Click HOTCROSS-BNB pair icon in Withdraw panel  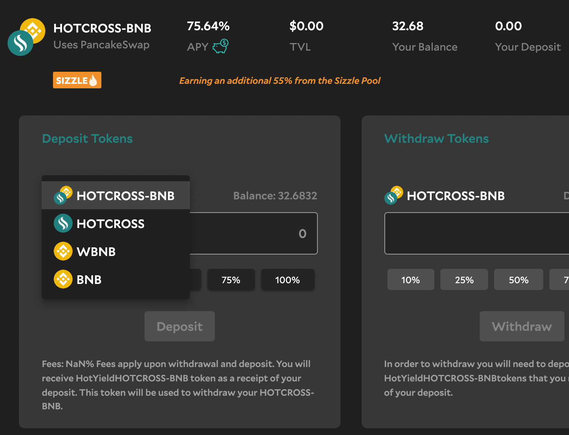click(x=394, y=195)
